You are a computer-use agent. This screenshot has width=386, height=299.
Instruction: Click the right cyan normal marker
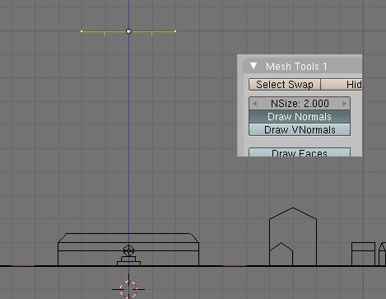pos(152,34)
